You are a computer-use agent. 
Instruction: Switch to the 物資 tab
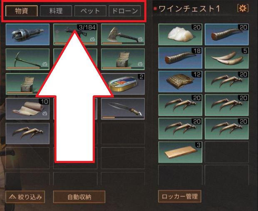[x=22, y=11]
